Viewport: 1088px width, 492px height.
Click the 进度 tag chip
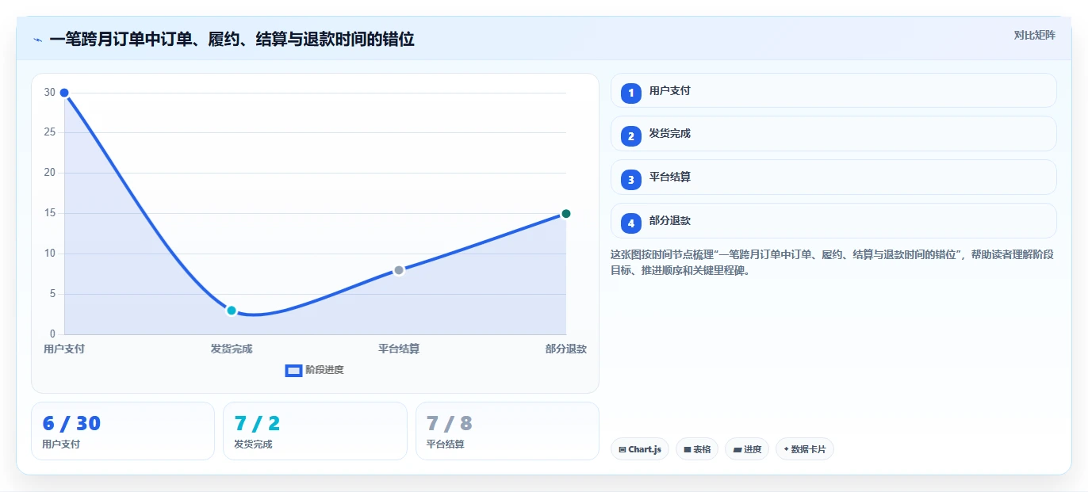pyautogui.click(x=747, y=449)
